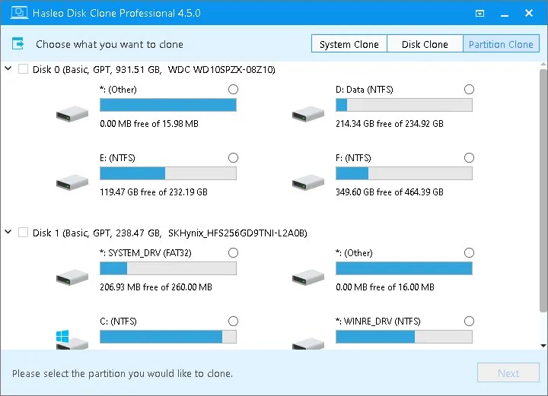Select the E: (NTFS) radio button

coord(233,157)
